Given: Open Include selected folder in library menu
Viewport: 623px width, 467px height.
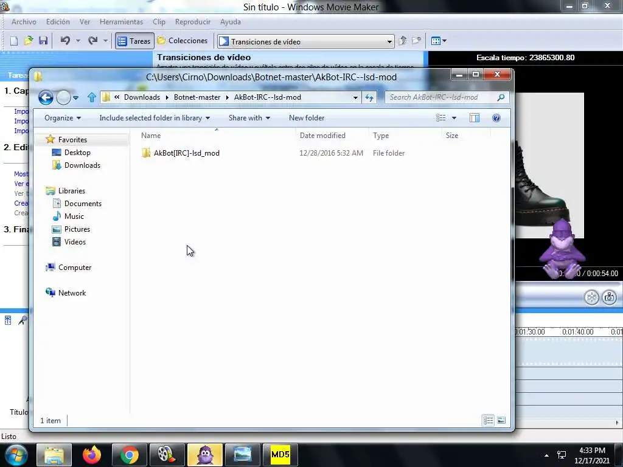Looking at the screenshot, I should click(x=155, y=118).
